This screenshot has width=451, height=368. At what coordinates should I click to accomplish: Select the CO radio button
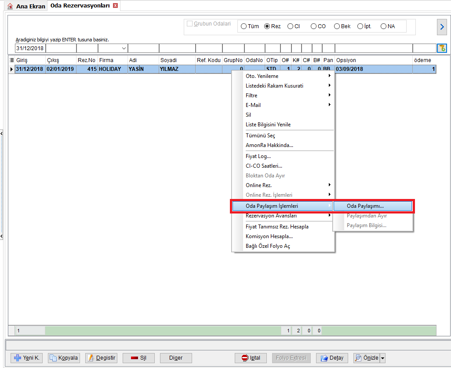point(313,26)
